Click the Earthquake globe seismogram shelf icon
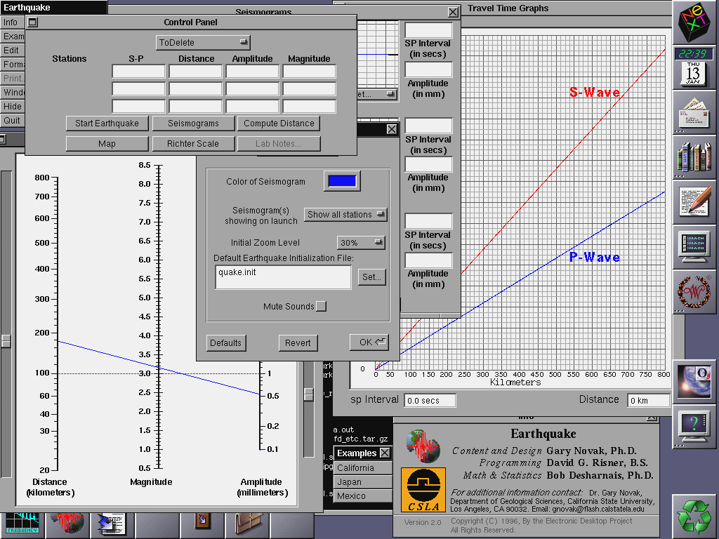The image size is (719, 539). click(67, 524)
